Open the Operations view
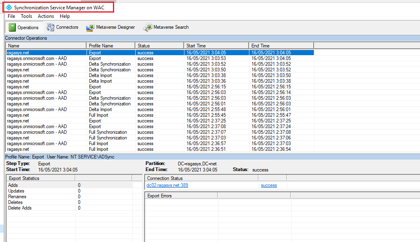The image size is (420, 242). click(24, 27)
